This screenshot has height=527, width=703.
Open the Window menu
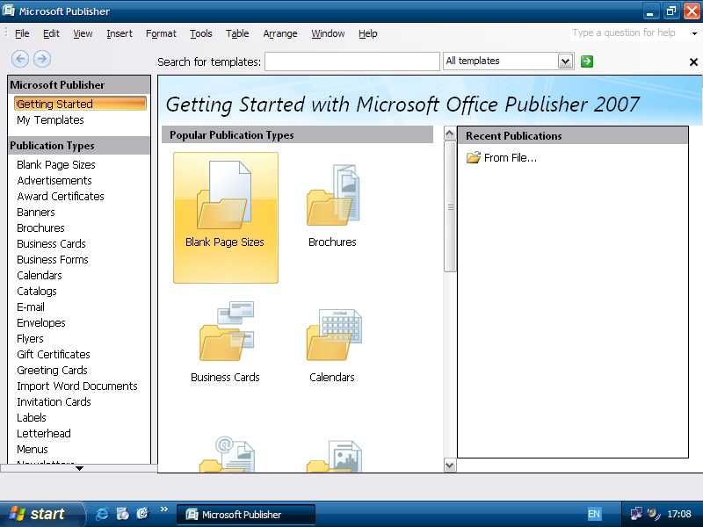pyautogui.click(x=328, y=33)
